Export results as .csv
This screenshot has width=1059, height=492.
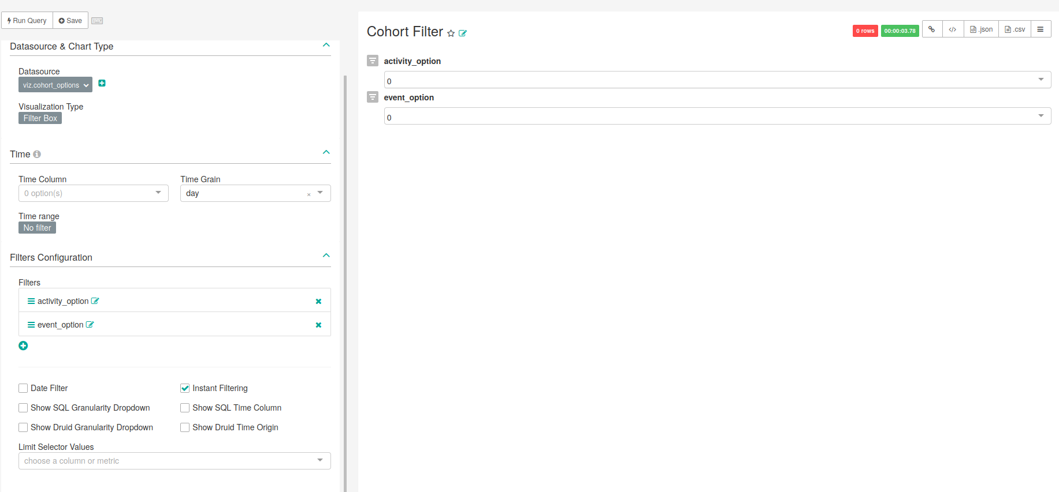(1015, 29)
